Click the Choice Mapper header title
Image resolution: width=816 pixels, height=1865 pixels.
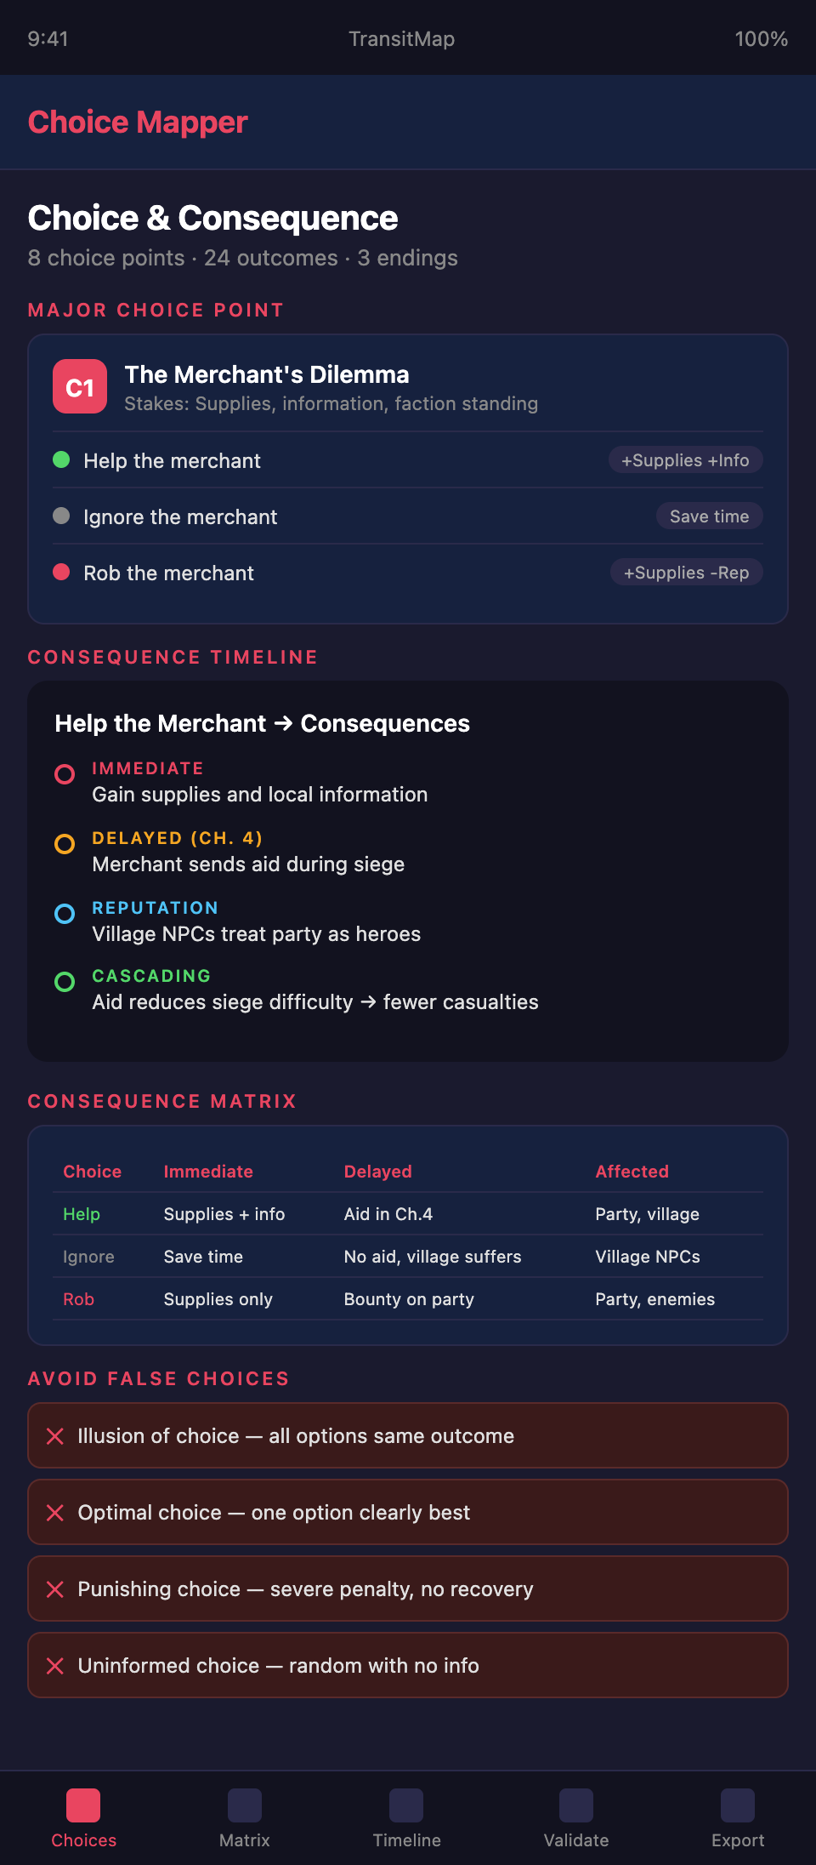pyautogui.click(x=138, y=123)
